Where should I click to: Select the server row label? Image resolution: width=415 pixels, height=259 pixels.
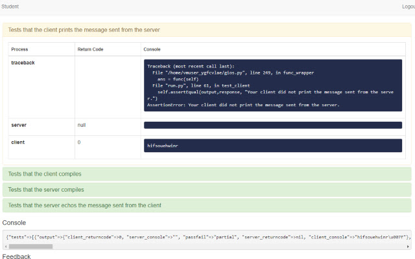(19, 124)
